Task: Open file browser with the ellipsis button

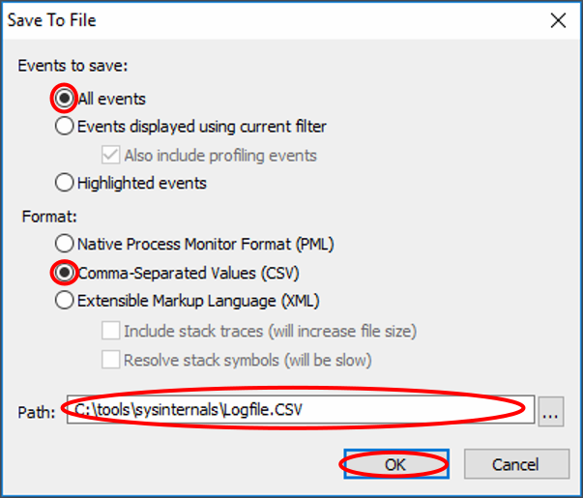Action: (551, 410)
